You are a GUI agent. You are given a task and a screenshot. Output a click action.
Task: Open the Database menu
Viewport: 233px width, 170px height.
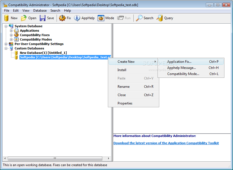(x=40, y=11)
